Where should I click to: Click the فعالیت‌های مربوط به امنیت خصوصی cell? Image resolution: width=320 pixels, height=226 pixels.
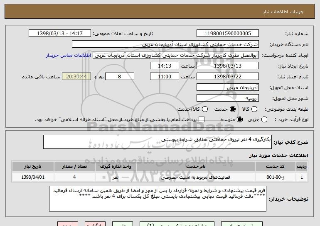(196, 177)
